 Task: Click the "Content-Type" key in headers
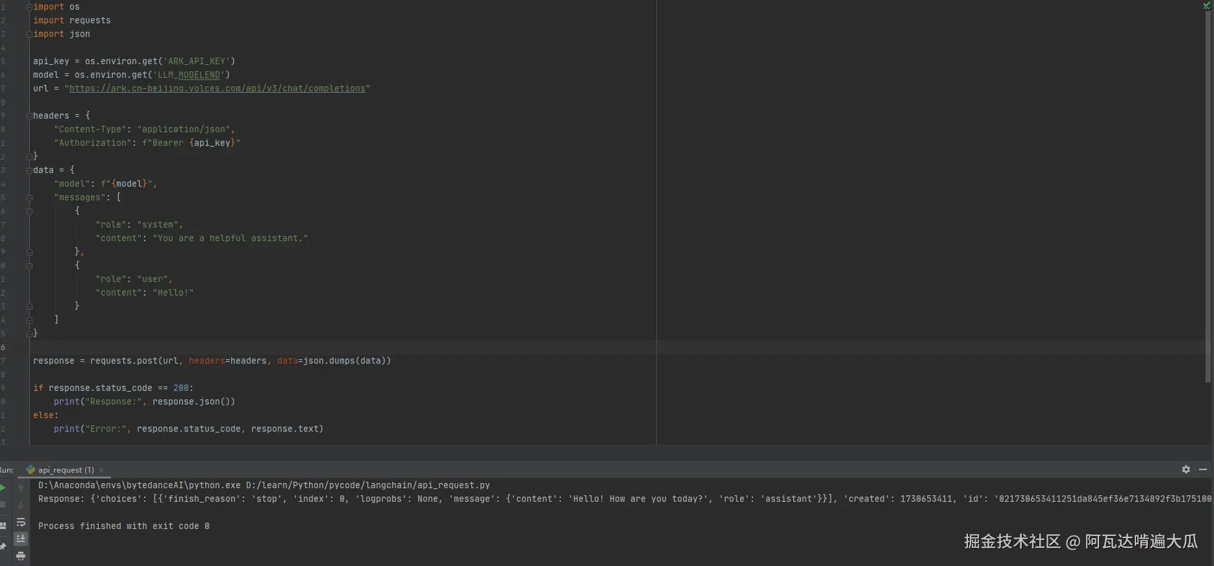(90, 129)
